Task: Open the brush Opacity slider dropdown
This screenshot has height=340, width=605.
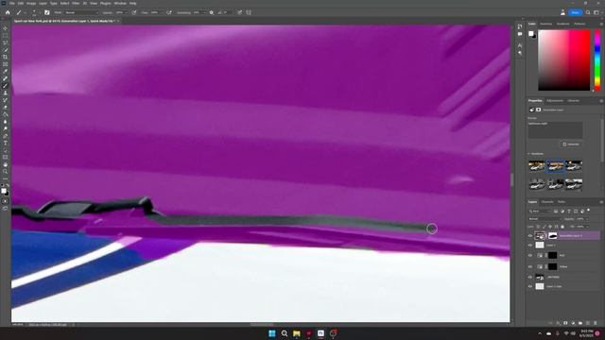Action: [x=126, y=12]
